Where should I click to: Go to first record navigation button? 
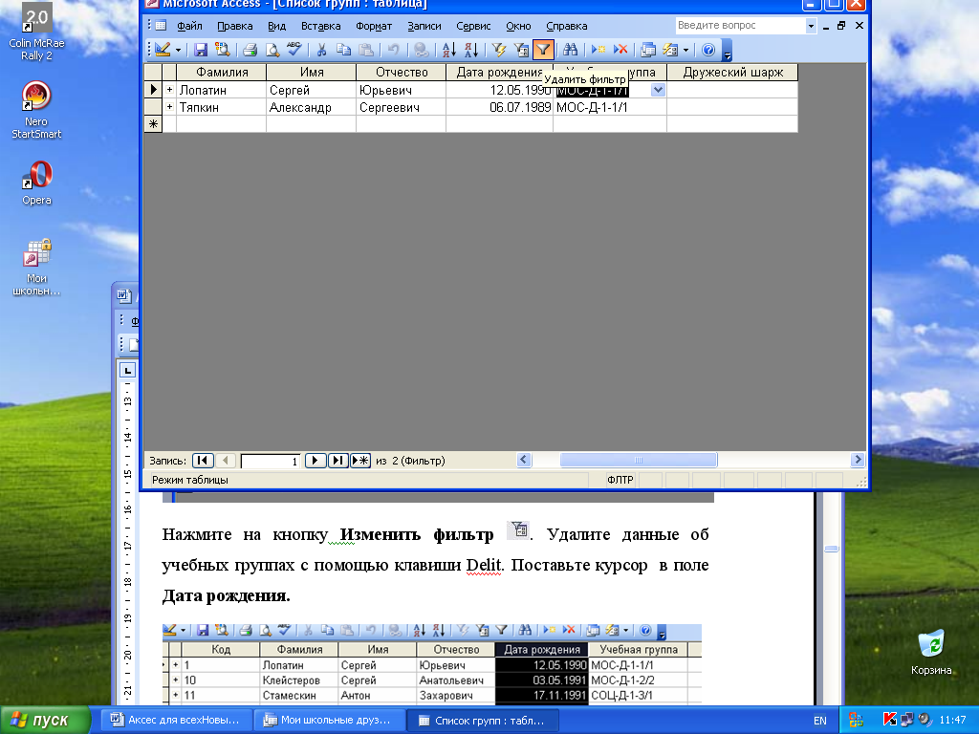203,461
